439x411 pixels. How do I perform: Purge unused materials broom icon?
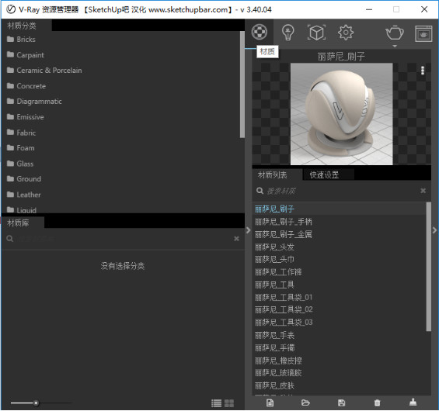pos(413,402)
